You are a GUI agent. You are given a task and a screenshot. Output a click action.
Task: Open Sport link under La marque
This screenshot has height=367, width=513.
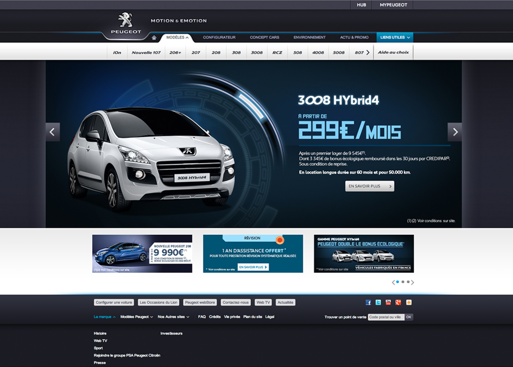point(98,348)
